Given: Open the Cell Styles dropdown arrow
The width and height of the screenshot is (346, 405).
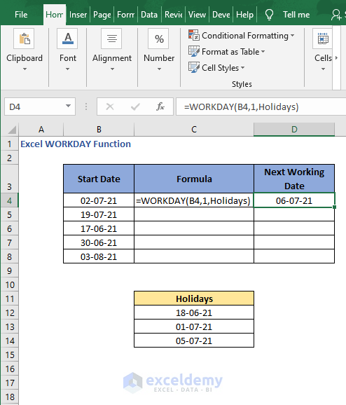Looking at the screenshot, I should click(x=242, y=68).
